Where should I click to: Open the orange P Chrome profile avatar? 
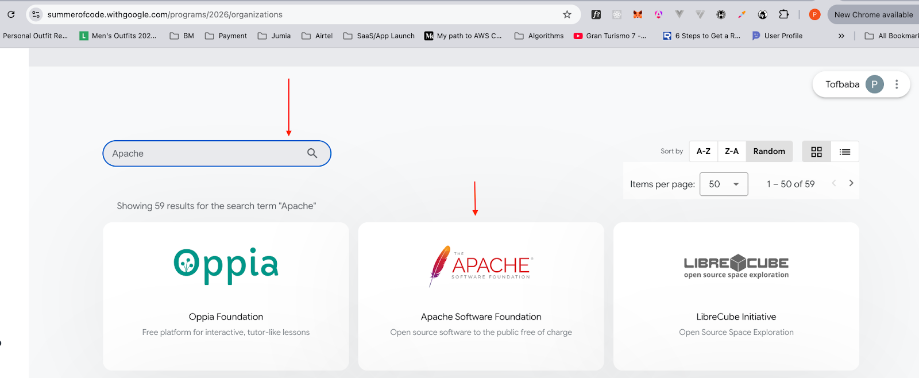(814, 14)
